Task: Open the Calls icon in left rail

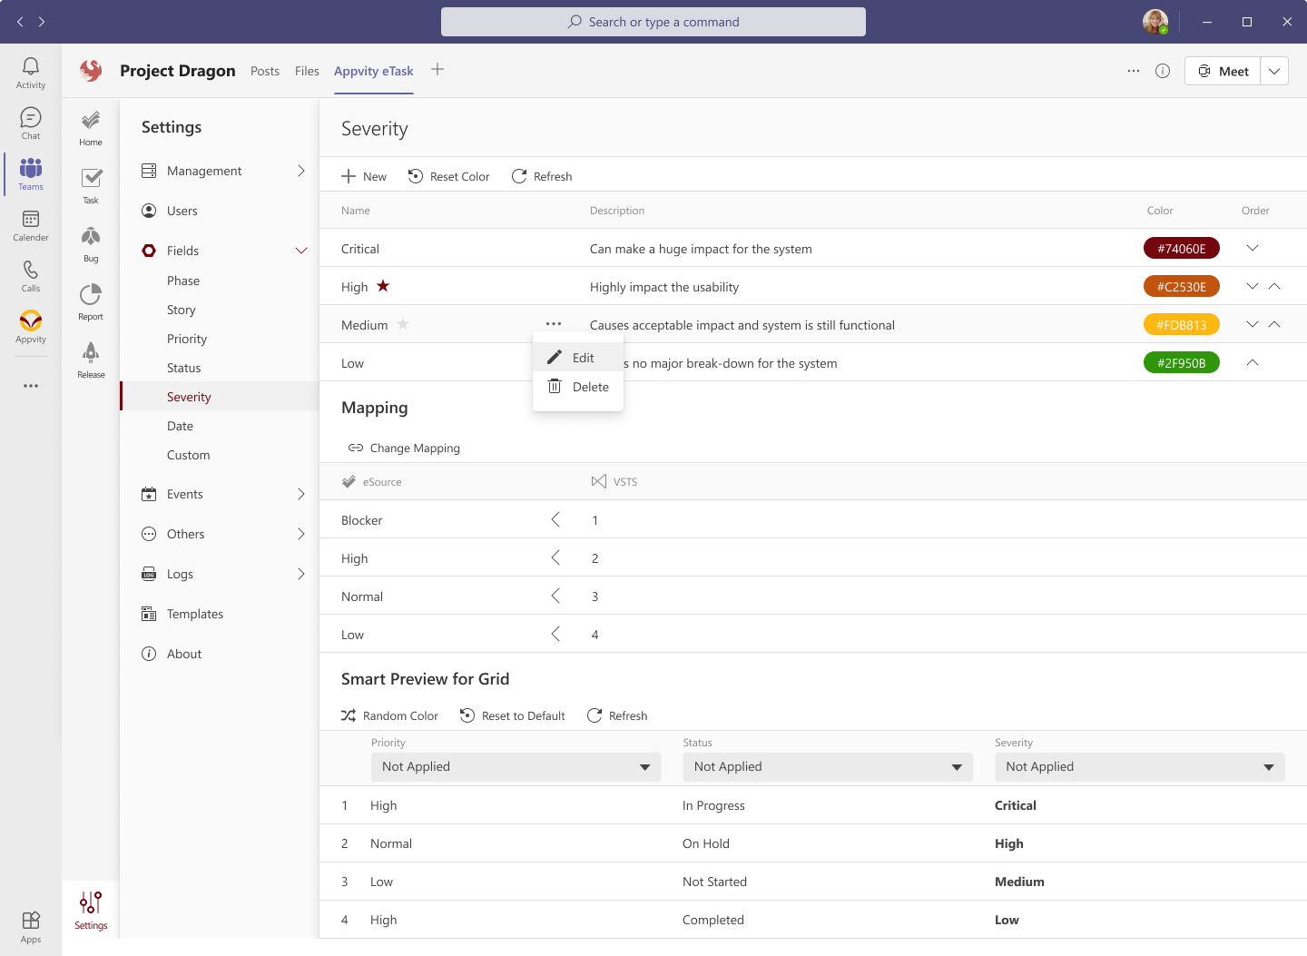Action: 31,275
